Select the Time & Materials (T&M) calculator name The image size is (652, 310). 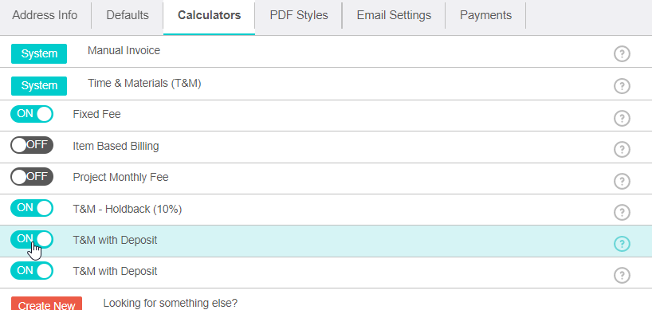tap(144, 83)
